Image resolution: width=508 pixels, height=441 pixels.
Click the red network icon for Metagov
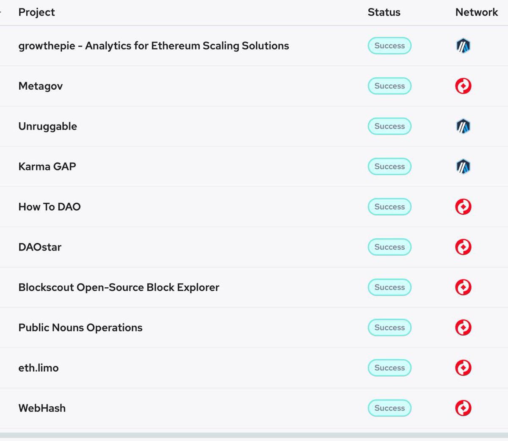463,86
